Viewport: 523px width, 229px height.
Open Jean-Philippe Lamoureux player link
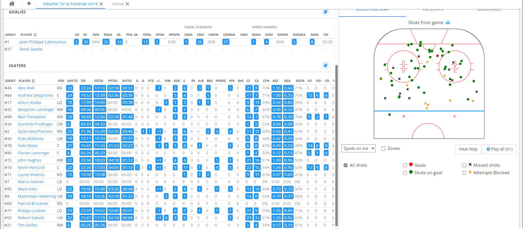pos(43,42)
